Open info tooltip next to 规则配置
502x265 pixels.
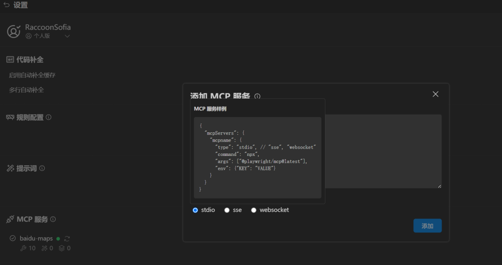[x=49, y=117]
